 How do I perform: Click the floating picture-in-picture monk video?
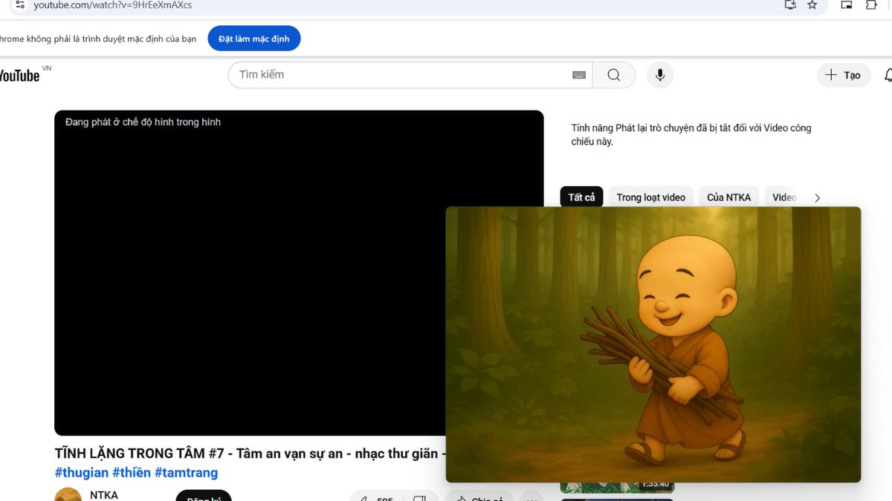(x=653, y=344)
